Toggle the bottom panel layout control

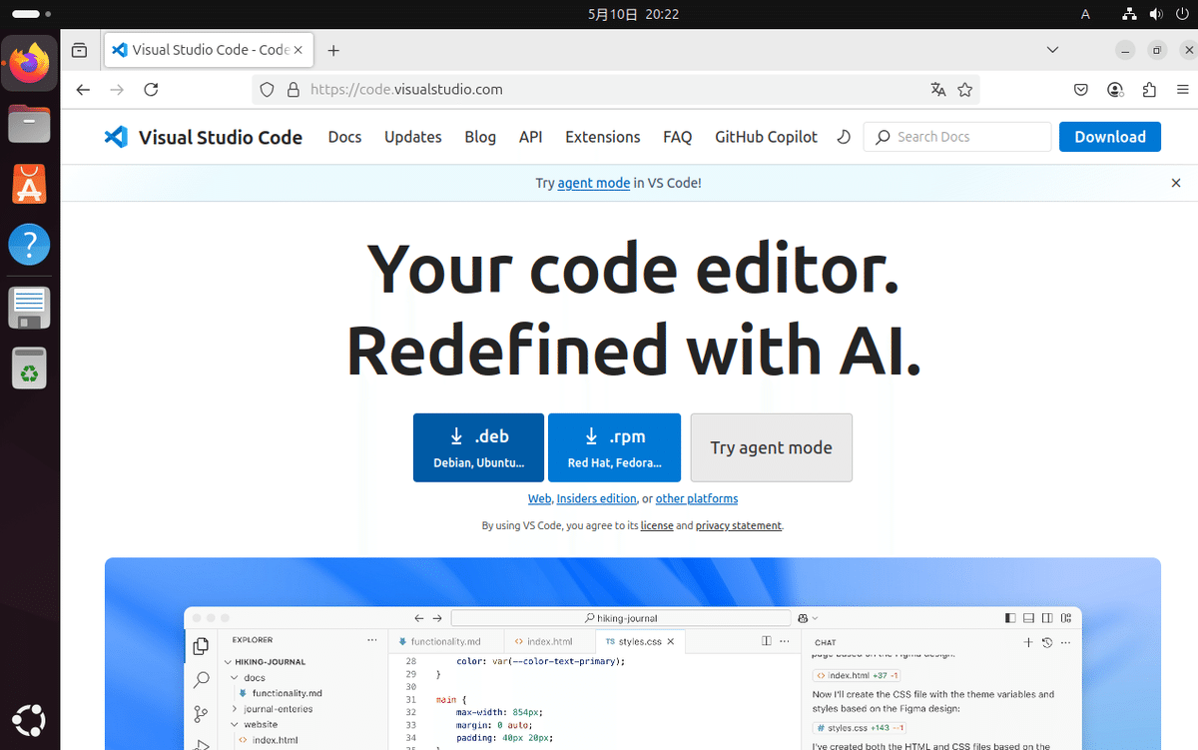1028,617
